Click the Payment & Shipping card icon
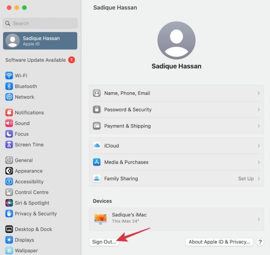The image size is (270, 255). click(x=97, y=126)
